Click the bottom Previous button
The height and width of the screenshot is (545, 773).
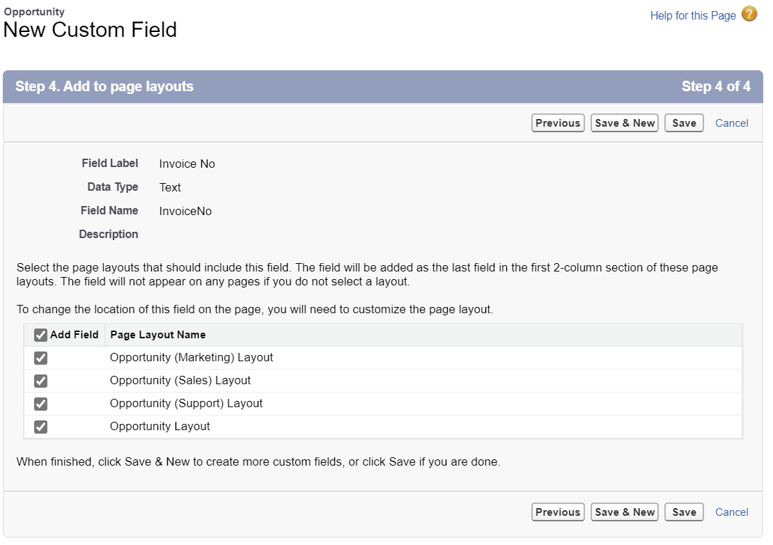[x=557, y=512]
